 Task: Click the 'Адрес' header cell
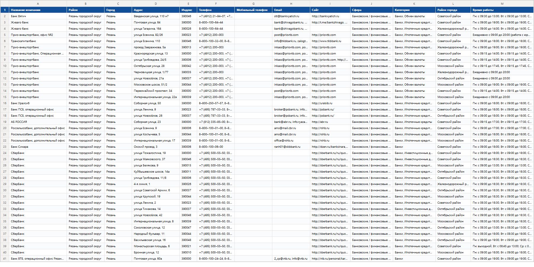[156, 10]
